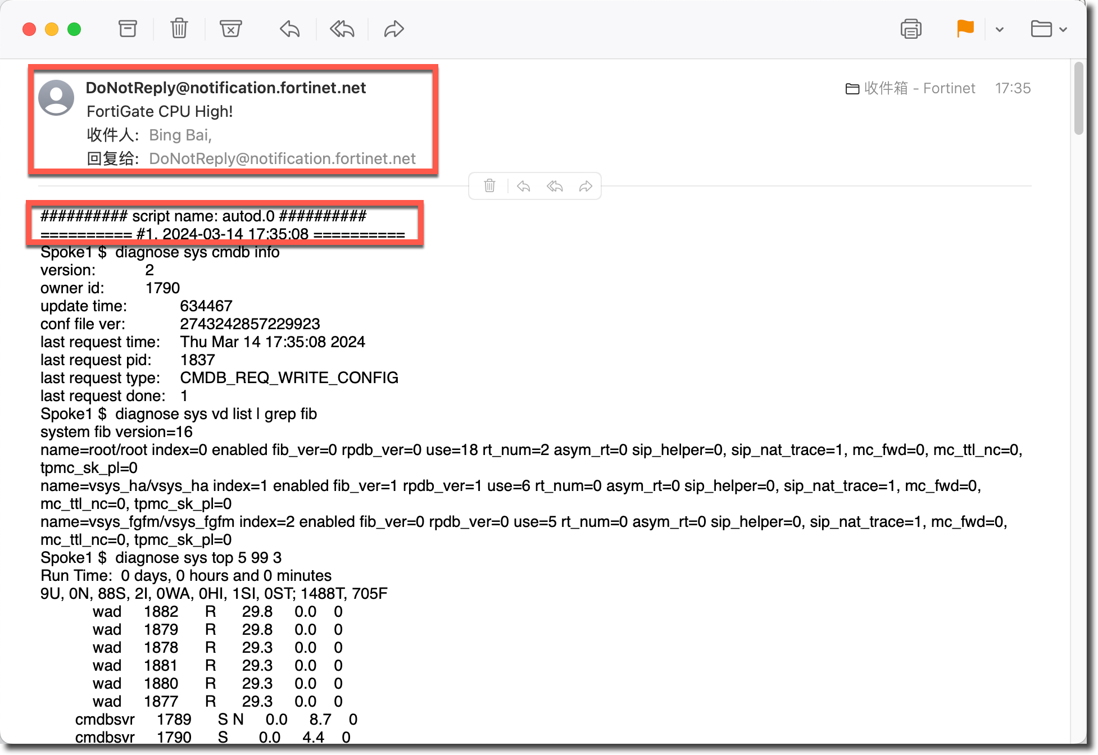Image resolution: width=1098 pixels, height=755 pixels.
Task: Click the inline reply-all arrows
Action: 555,186
